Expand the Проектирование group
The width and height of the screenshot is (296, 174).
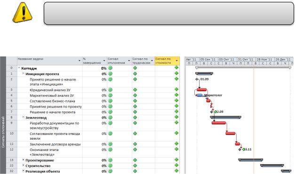pyautogui.click(x=23, y=160)
